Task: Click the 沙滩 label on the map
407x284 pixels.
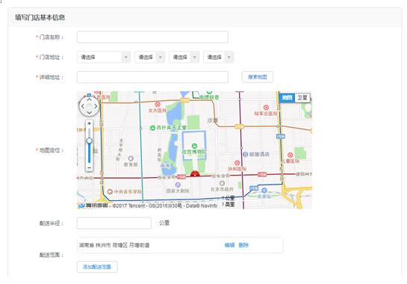Action: [213, 120]
